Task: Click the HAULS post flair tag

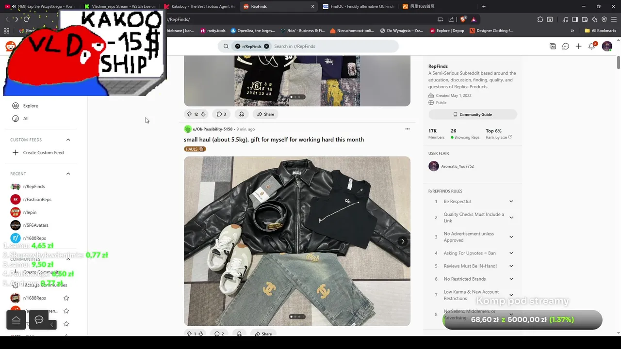Action: point(195,149)
